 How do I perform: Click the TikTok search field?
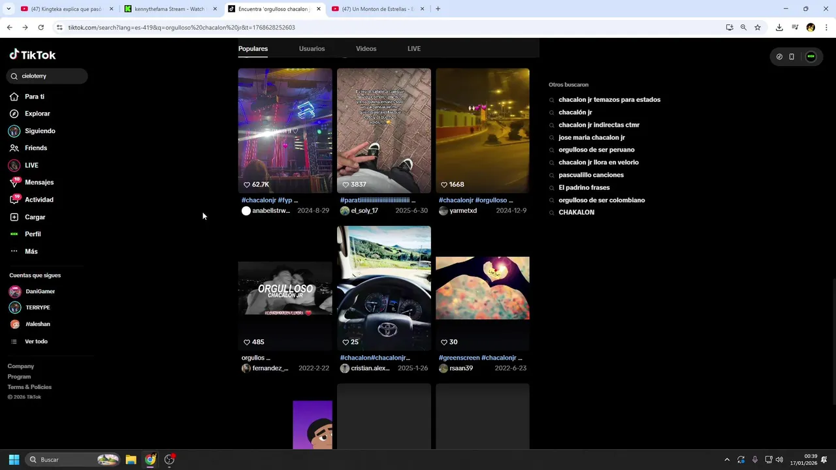pos(47,76)
